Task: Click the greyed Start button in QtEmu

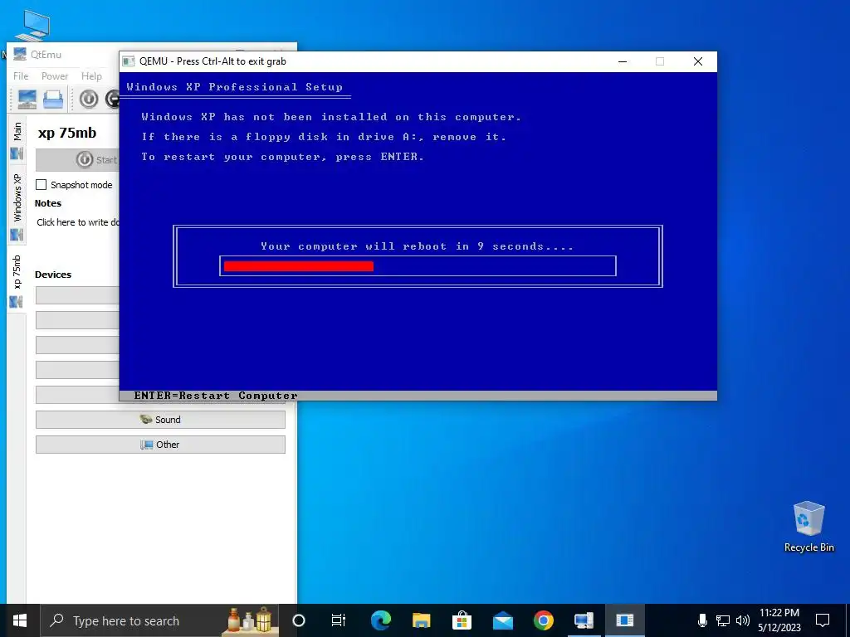Action: click(x=78, y=160)
